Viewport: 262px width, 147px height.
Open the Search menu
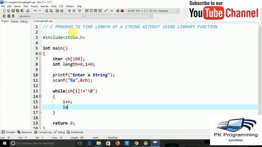(x=17, y=7)
